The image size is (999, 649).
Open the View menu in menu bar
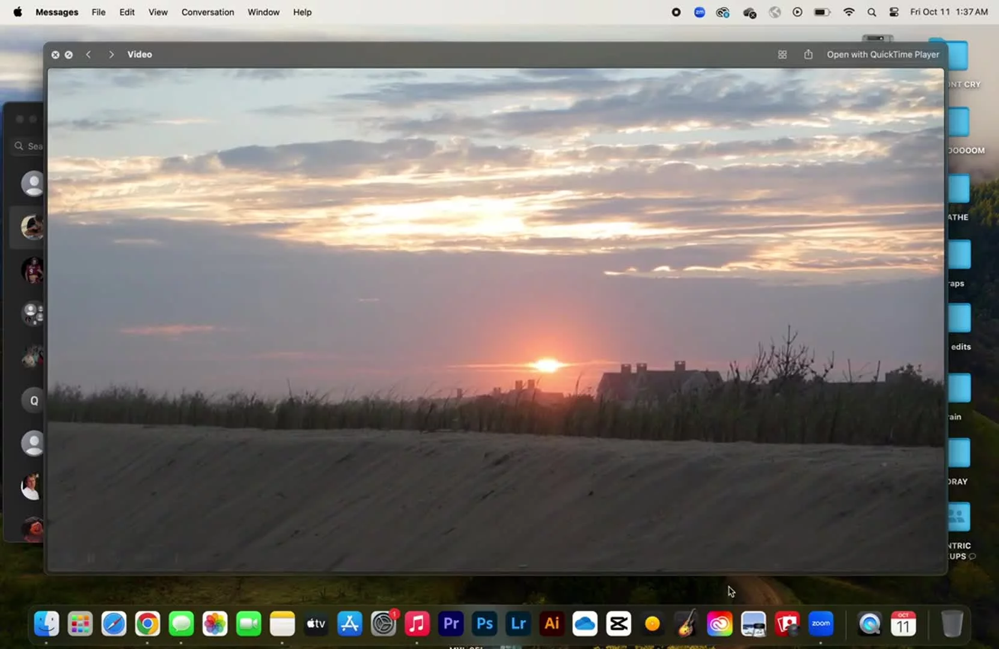pyautogui.click(x=158, y=12)
